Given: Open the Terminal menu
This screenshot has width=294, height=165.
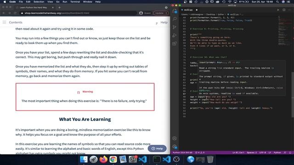Looking at the screenshot, I should click(x=75, y=2).
